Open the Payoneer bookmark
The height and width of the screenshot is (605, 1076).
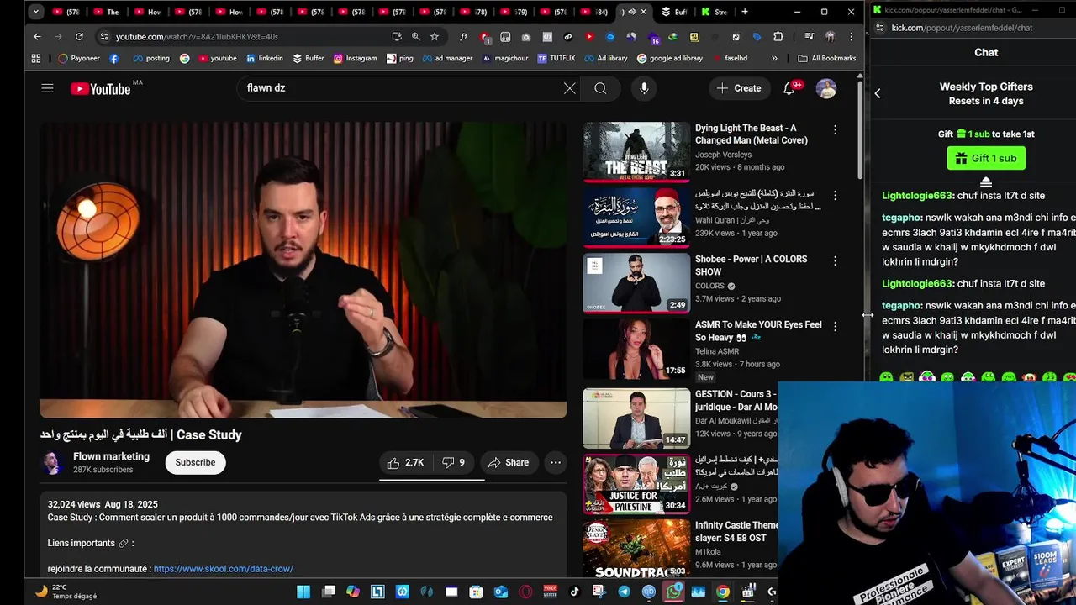(79, 58)
